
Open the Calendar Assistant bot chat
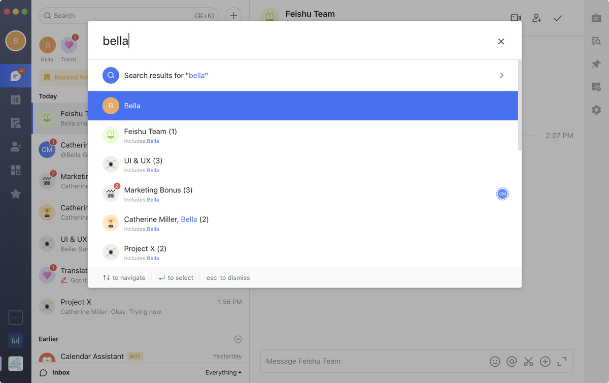coord(141,357)
